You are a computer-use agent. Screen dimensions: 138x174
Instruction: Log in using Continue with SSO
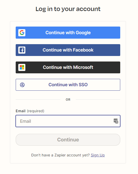click(68, 85)
